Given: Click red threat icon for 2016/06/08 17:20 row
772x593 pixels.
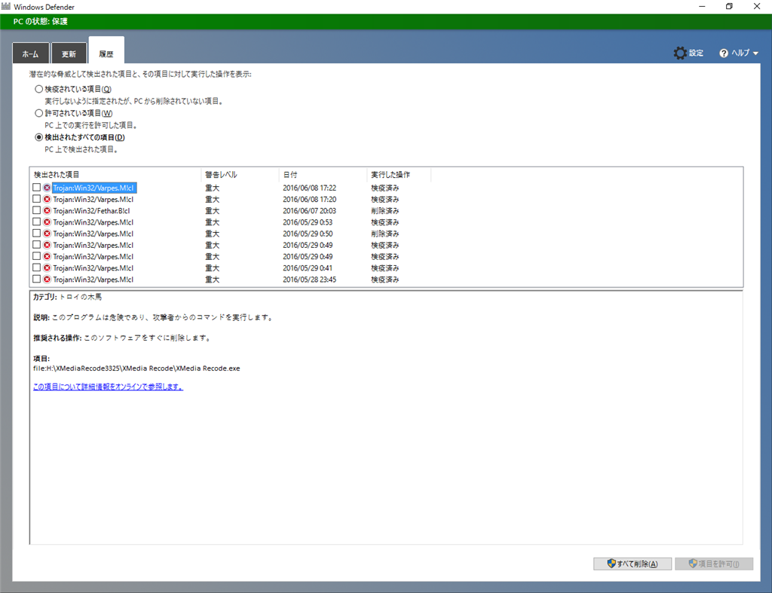Looking at the screenshot, I should [47, 199].
